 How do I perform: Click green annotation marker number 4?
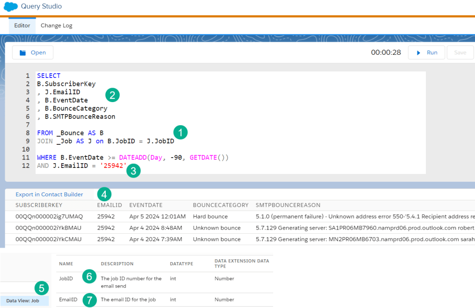tap(104, 194)
